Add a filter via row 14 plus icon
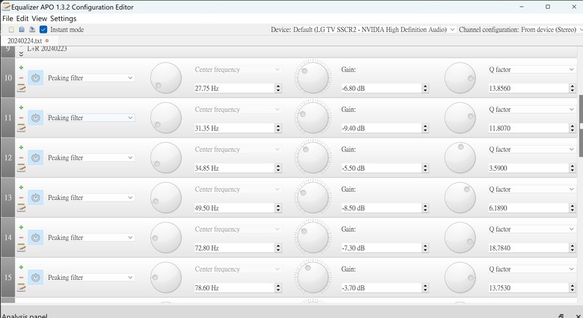The height and width of the screenshot is (318, 583). [21, 227]
